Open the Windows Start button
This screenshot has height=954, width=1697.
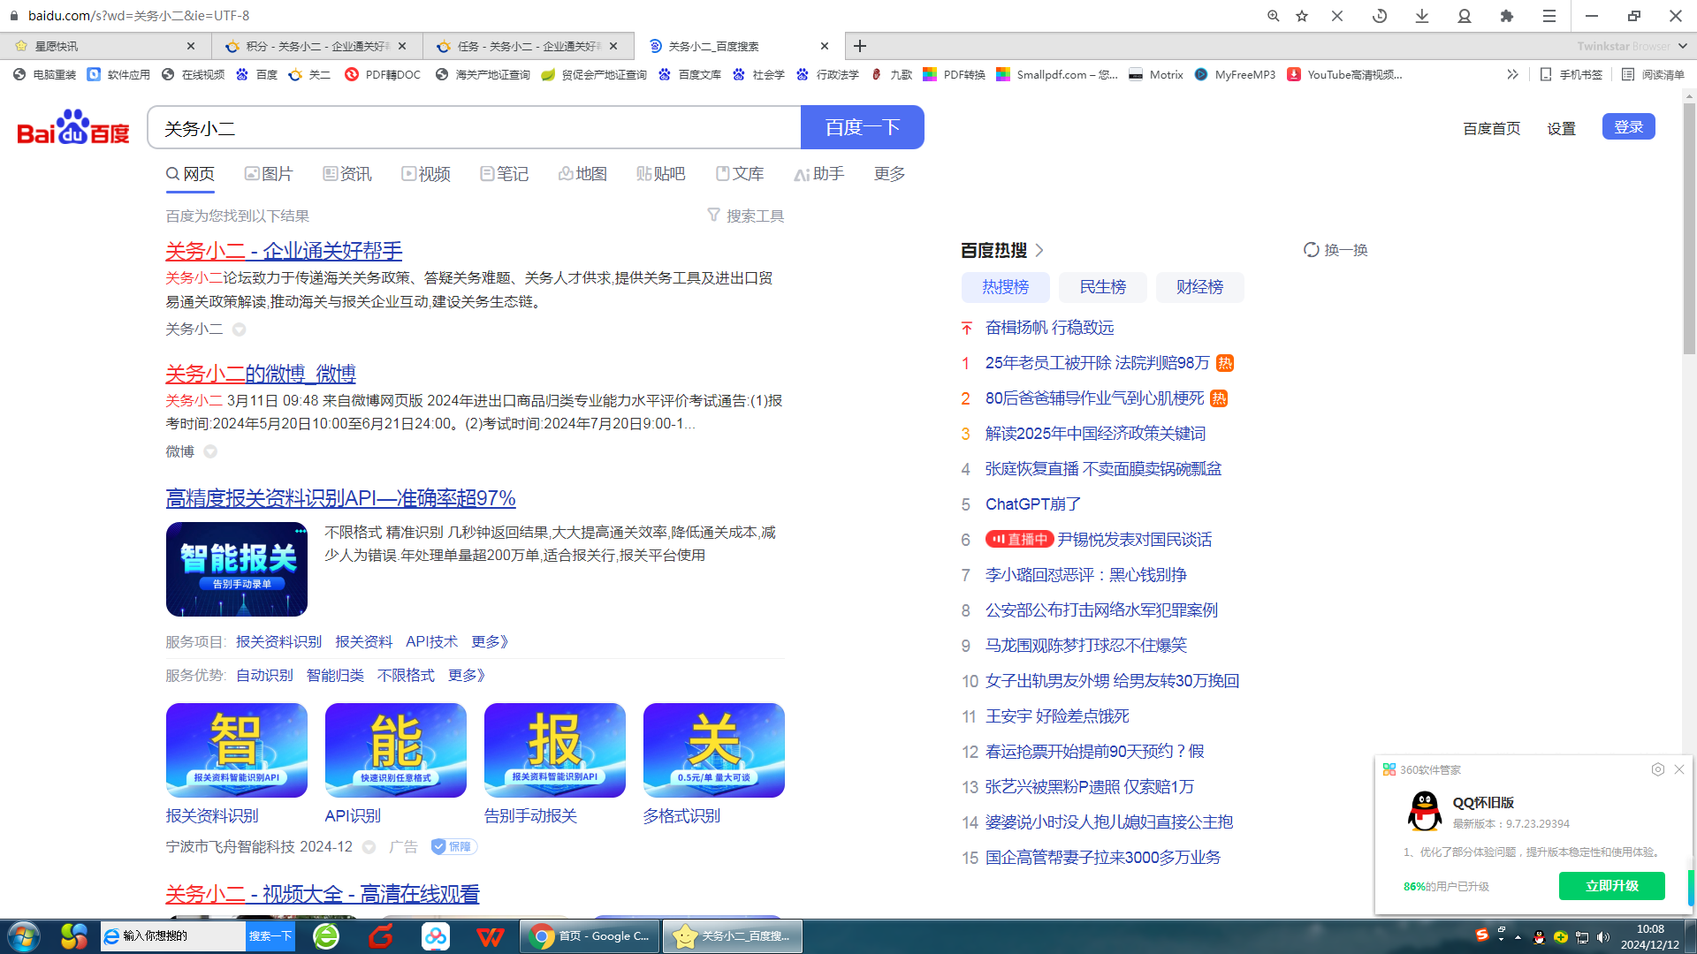point(23,936)
